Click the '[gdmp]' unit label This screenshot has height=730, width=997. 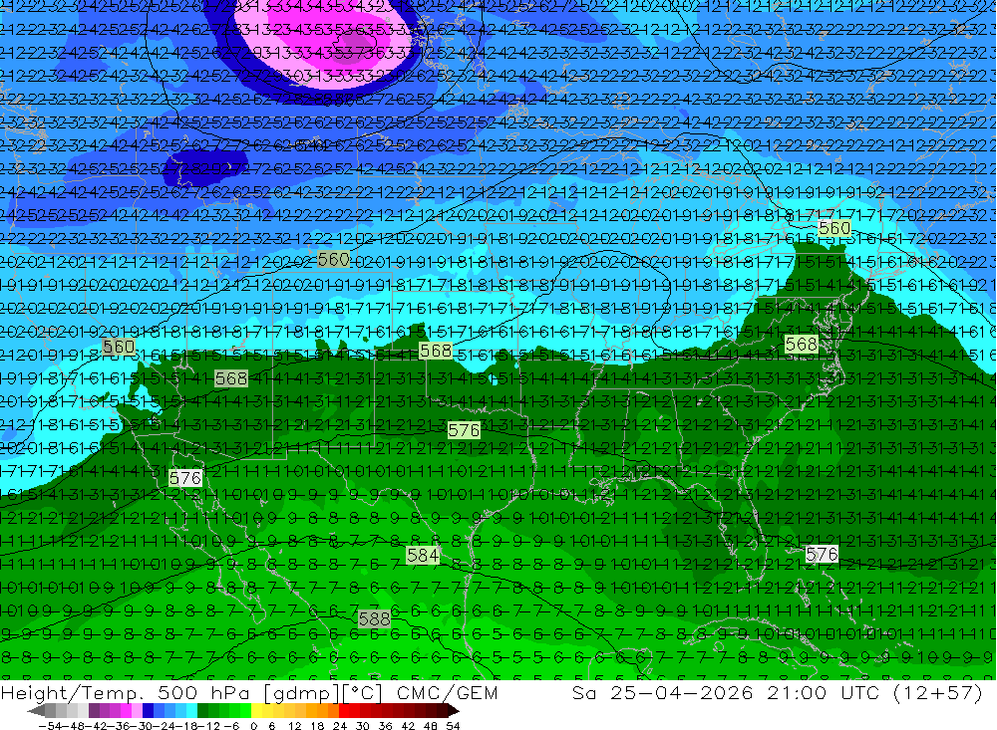(301, 692)
